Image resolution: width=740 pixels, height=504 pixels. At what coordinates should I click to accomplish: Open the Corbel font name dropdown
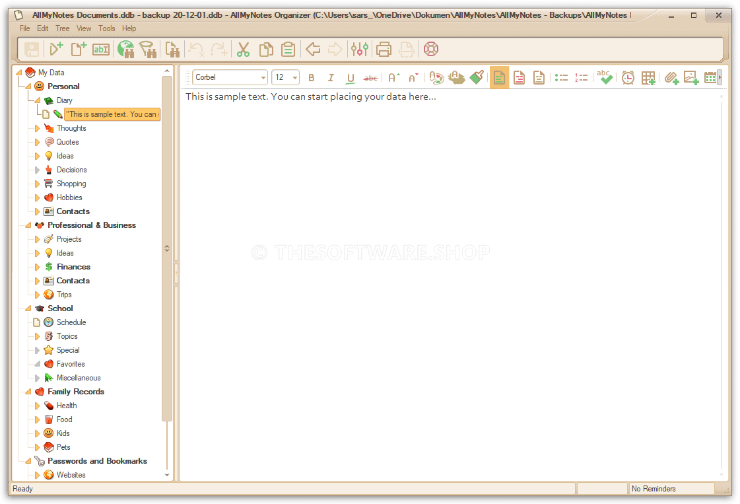tap(263, 77)
